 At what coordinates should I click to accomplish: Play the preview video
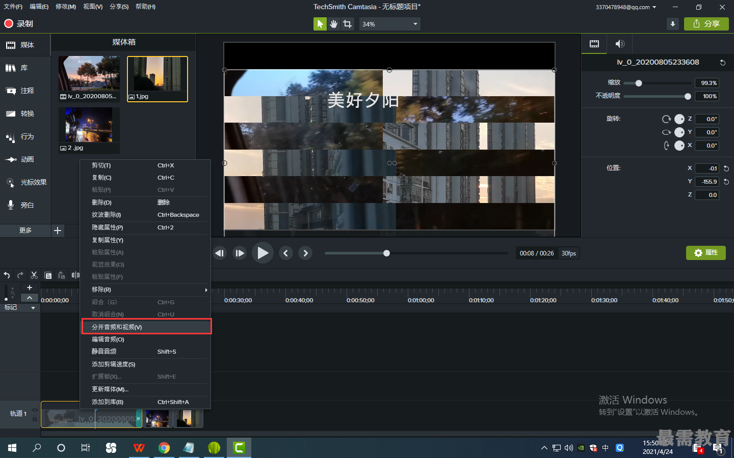(x=263, y=253)
